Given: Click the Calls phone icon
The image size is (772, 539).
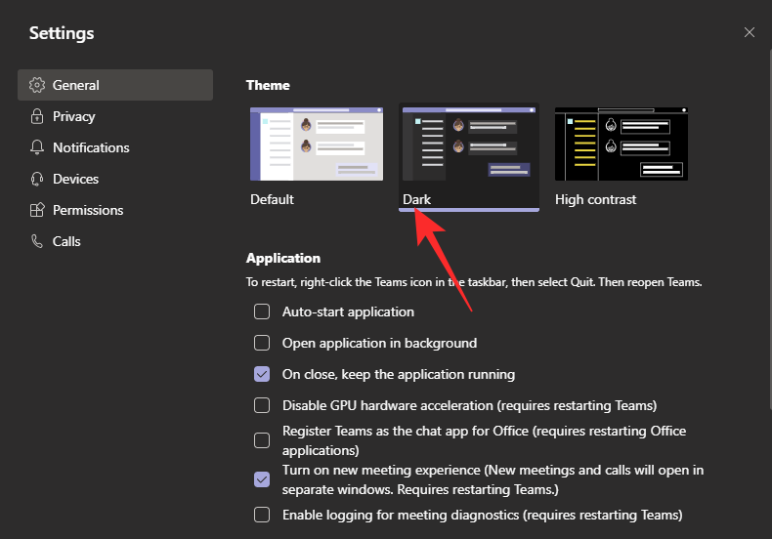Looking at the screenshot, I should pyautogui.click(x=37, y=241).
